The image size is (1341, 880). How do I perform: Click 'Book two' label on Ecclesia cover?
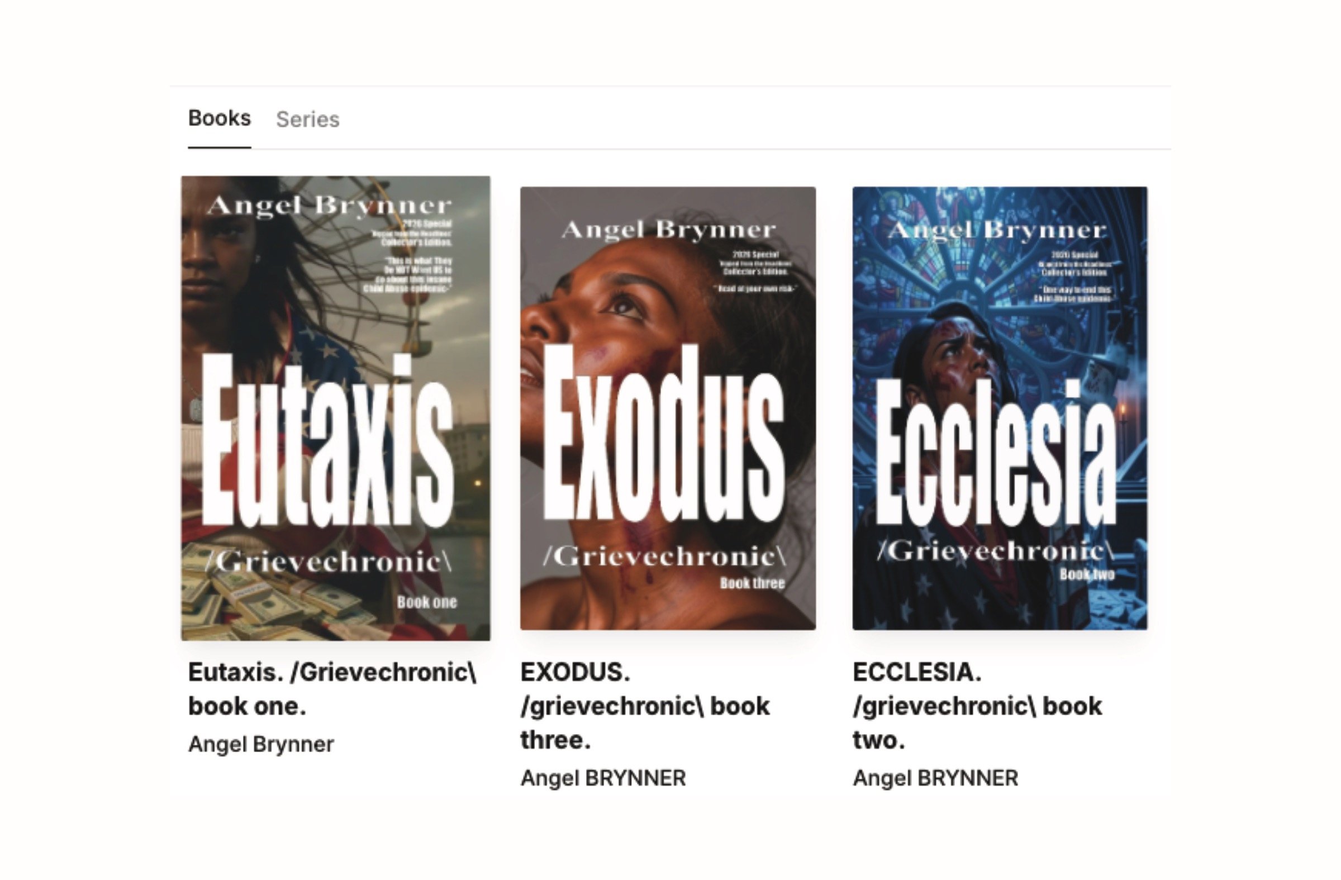(1087, 574)
